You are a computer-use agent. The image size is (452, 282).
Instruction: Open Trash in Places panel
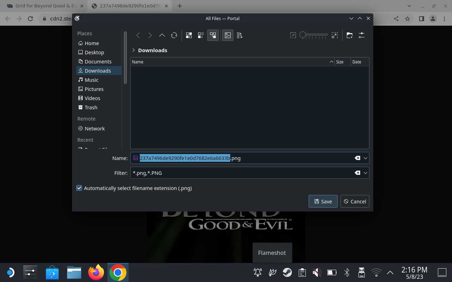click(x=99, y=107)
